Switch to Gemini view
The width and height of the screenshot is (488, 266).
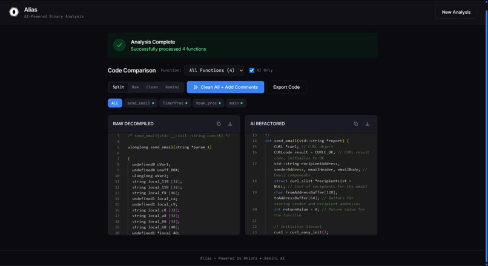tap(172, 87)
